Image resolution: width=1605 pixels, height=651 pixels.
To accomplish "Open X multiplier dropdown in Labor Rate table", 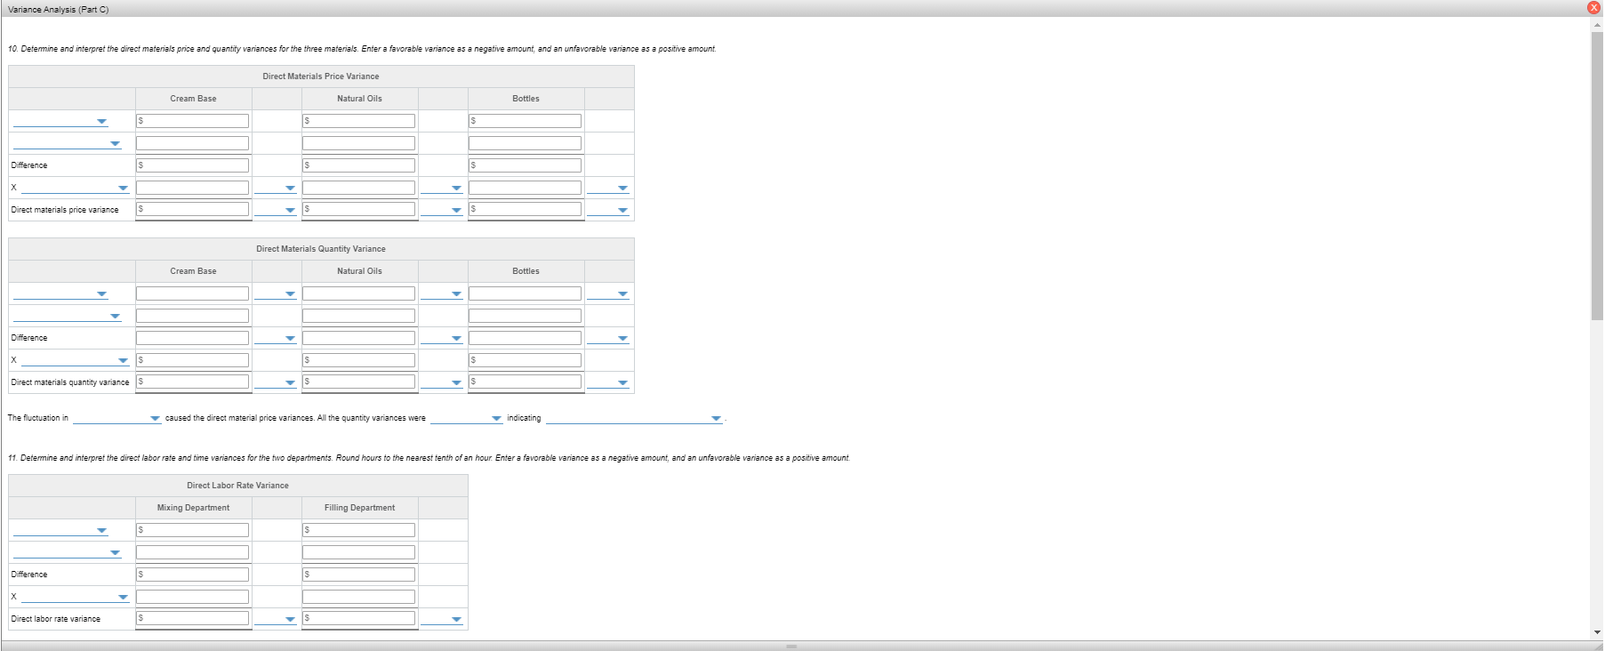I will (75, 598).
